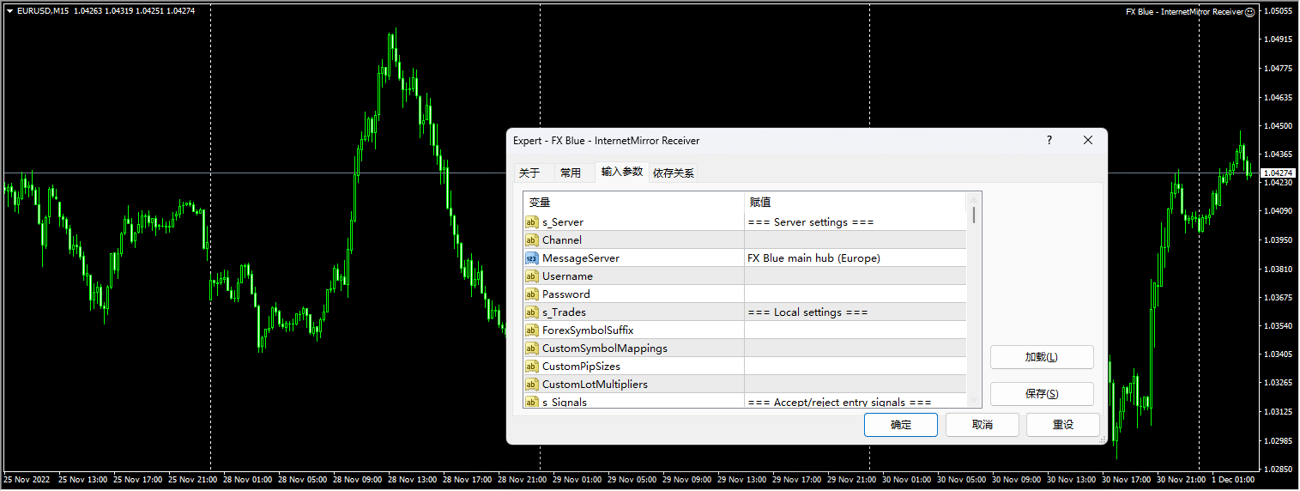This screenshot has height=491, width=1300.
Task: Click FX Blue - InternetMirror Receiver chart label
Action: [x=1184, y=12]
